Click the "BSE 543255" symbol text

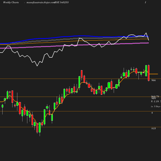click(62, 3)
